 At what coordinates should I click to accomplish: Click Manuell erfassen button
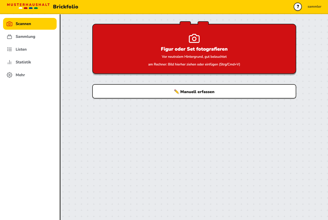tap(194, 91)
